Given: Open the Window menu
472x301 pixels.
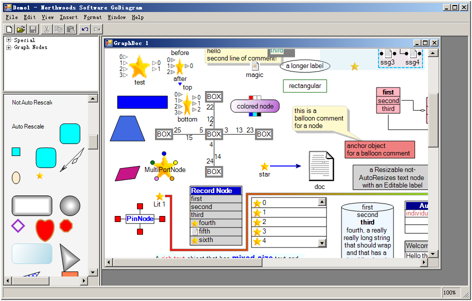Looking at the screenshot, I should coord(117,17).
